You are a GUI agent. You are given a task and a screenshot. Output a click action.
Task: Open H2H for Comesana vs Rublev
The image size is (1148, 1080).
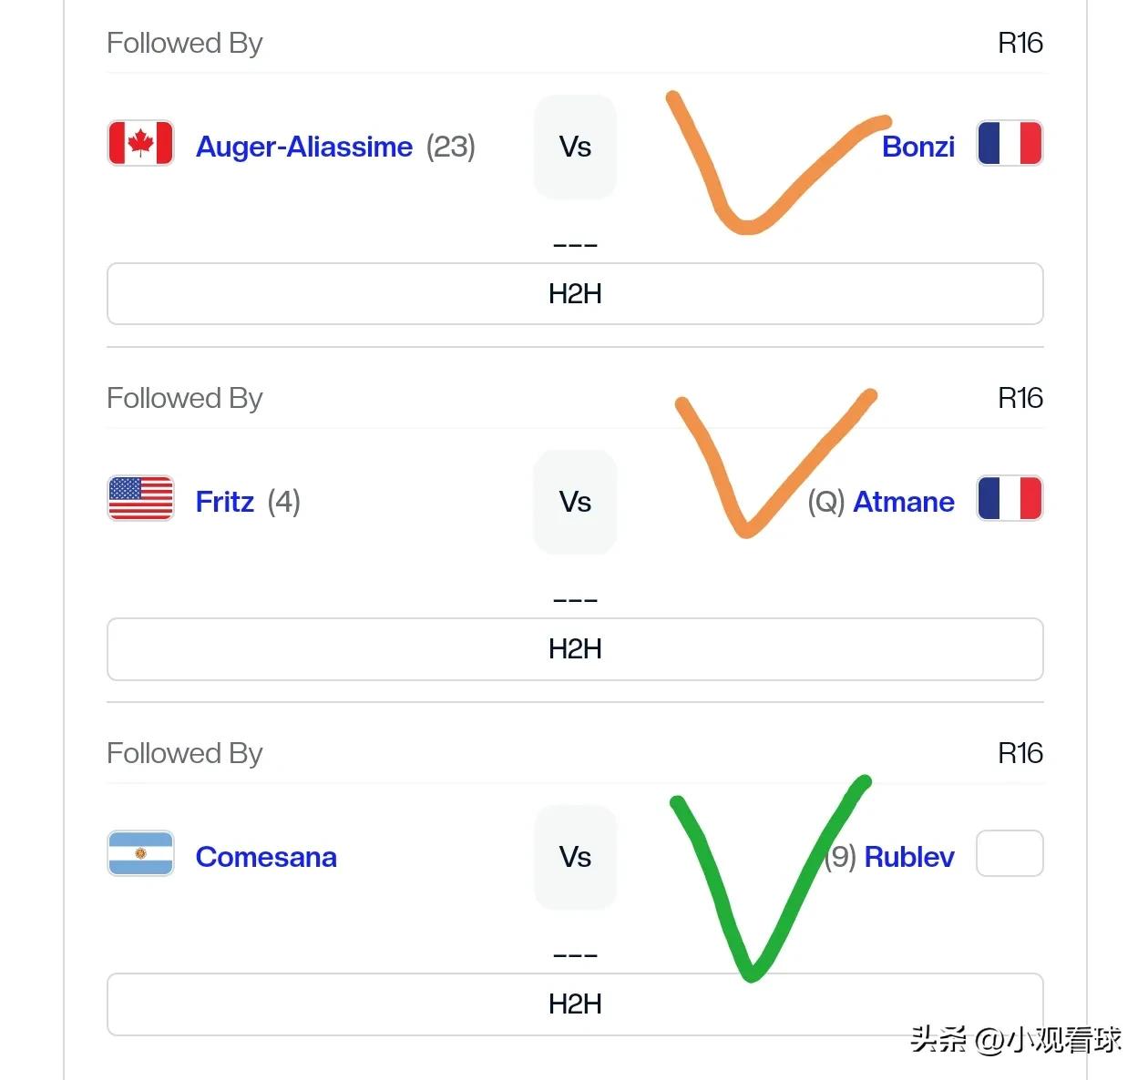tap(575, 1004)
